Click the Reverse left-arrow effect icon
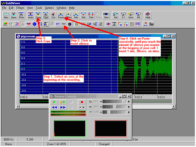This screenshot has height=147, width=196. tap(58, 24)
